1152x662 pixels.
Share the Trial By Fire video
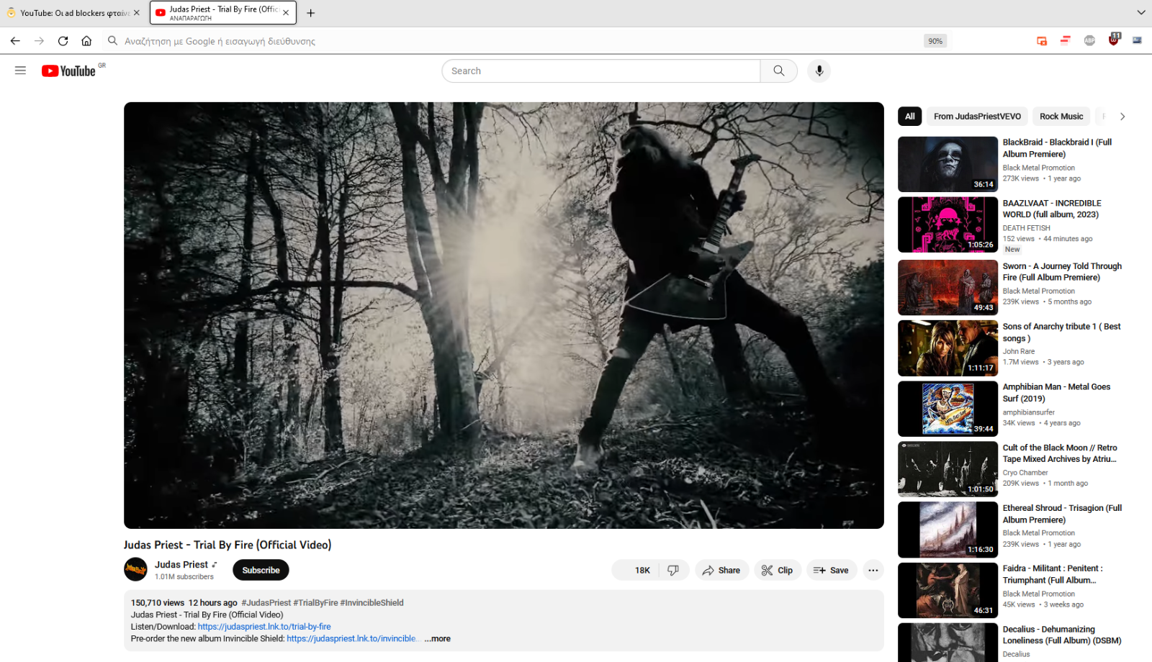click(721, 570)
